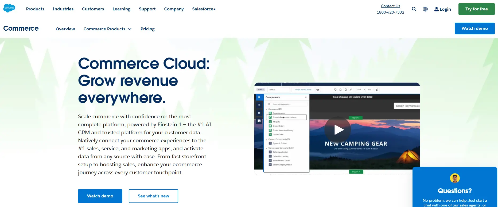Click the Commerce section title
This screenshot has height=207, width=498.
tap(21, 29)
